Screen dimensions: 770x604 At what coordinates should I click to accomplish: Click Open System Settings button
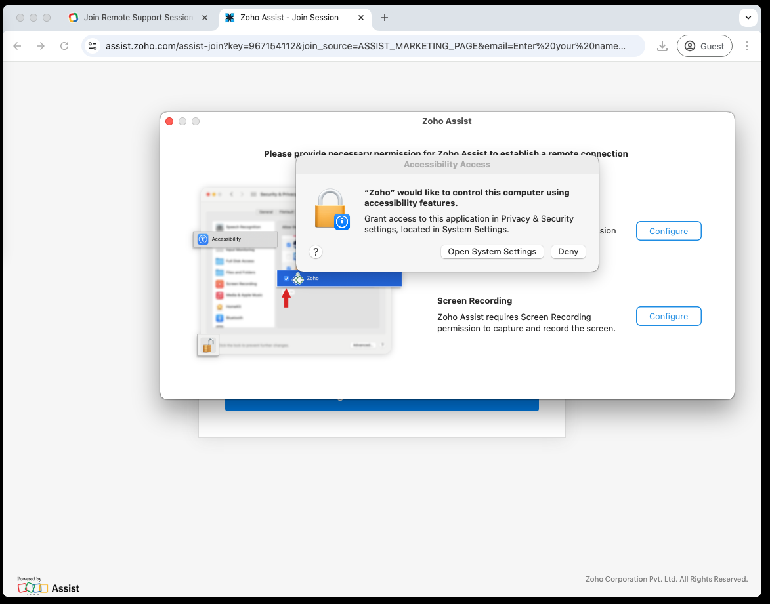pos(492,252)
